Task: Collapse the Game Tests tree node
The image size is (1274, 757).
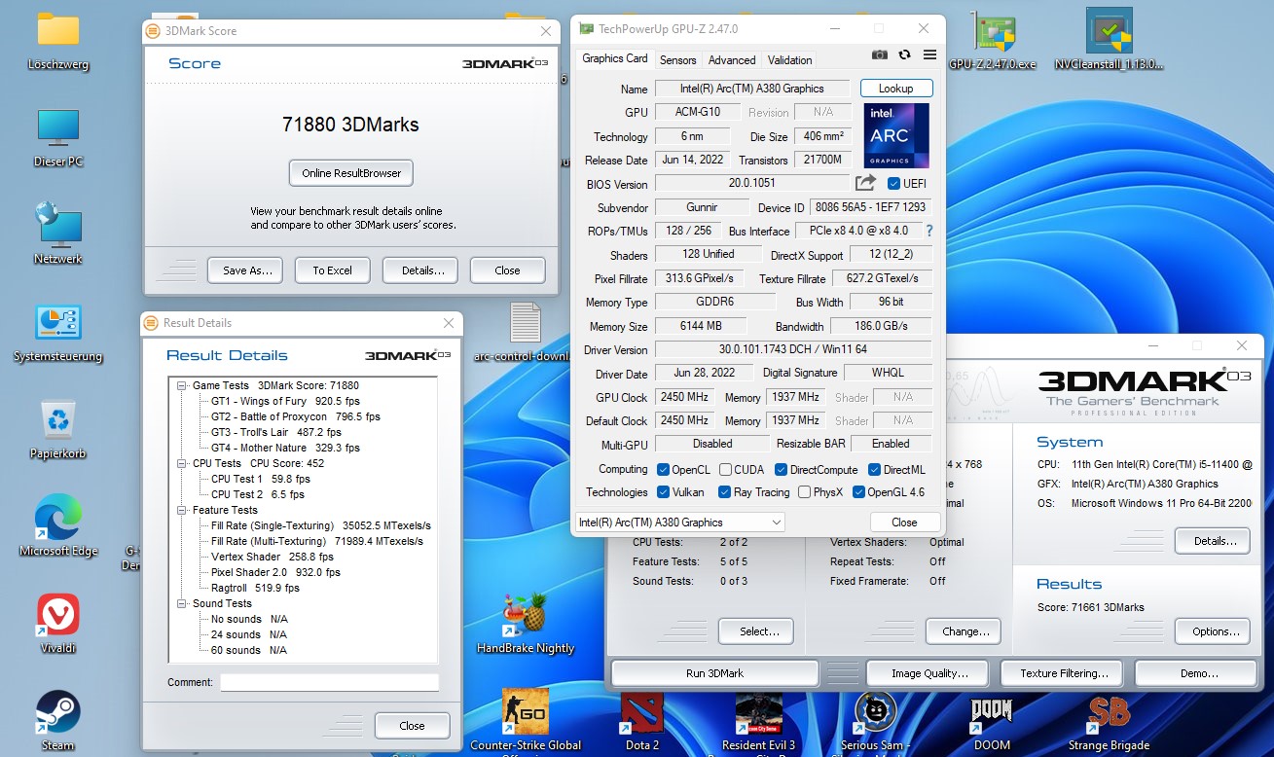Action: 182,386
